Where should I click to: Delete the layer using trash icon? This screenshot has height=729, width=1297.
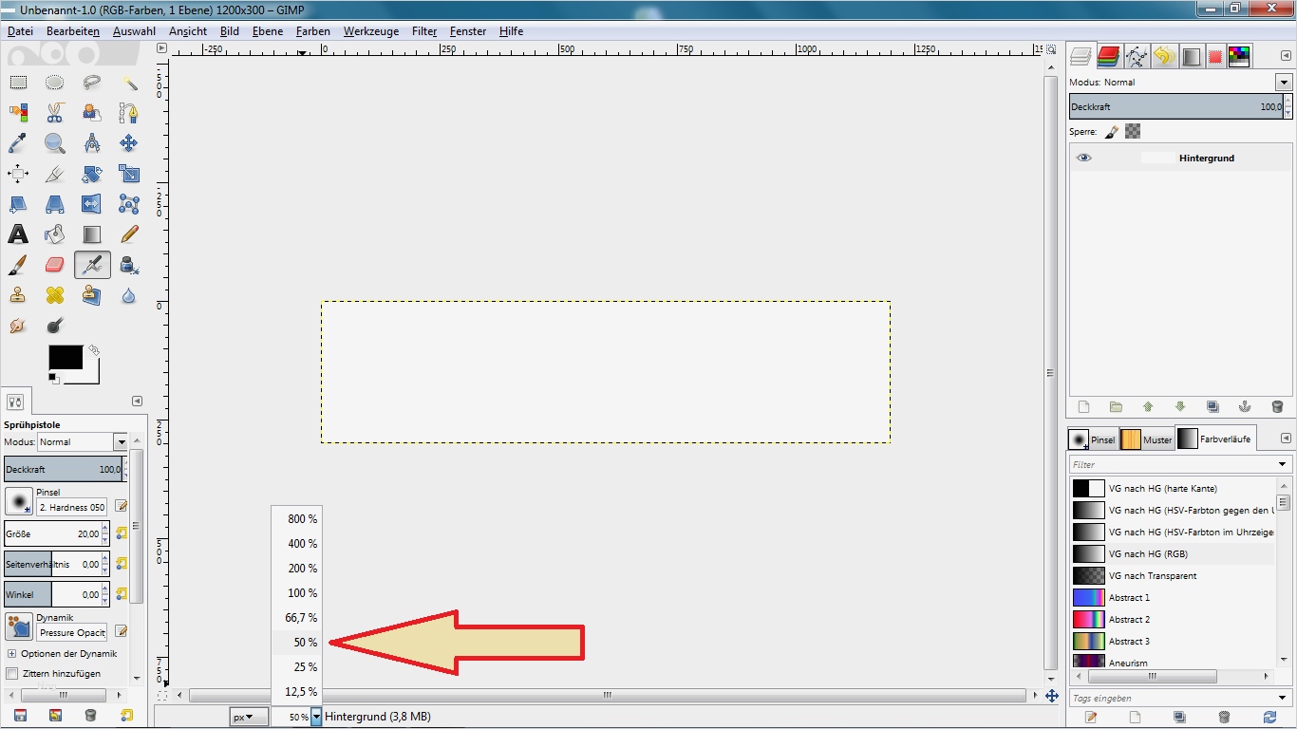tap(1277, 406)
